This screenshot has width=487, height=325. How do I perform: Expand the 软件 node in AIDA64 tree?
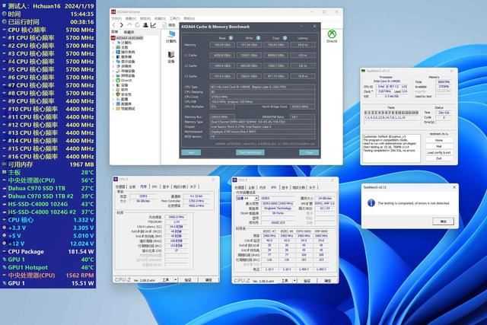click(113, 90)
